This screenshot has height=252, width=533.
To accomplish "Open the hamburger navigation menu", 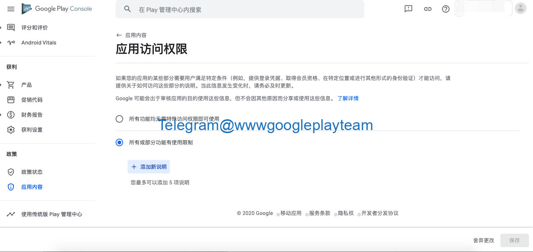I will pyautogui.click(x=11, y=9).
